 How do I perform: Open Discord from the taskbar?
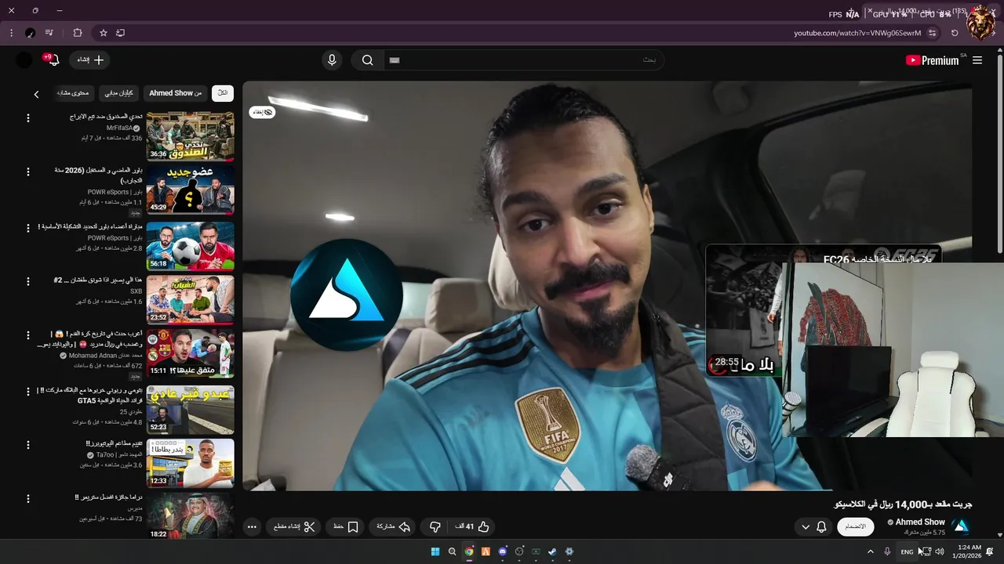click(x=503, y=551)
